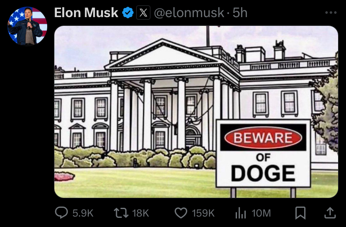Image resolution: width=346 pixels, height=227 pixels.
Task: Click the blue verified checkmark badge
Action: pyautogui.click(x=128, y=13)
